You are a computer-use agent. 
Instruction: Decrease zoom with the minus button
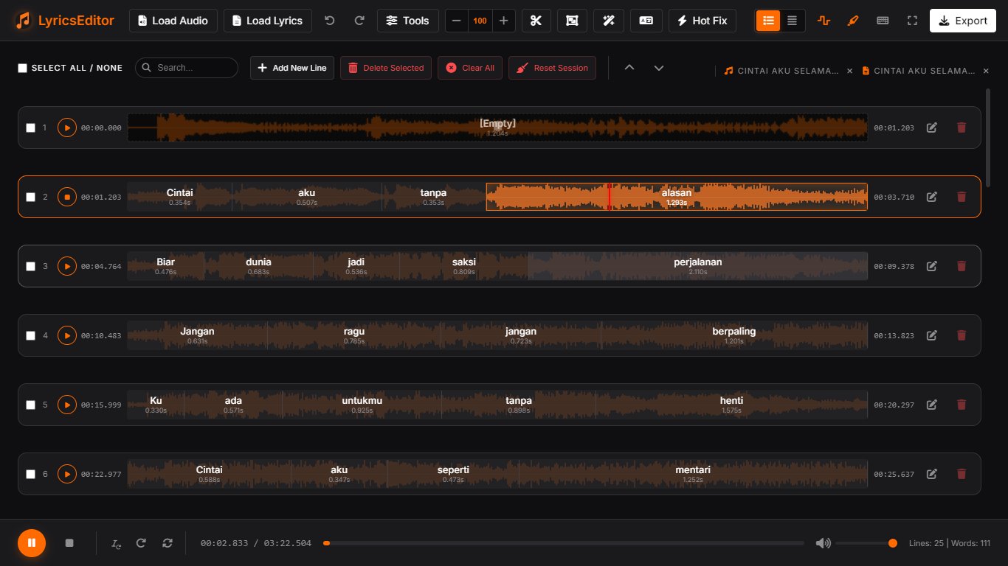coord(457,21)
